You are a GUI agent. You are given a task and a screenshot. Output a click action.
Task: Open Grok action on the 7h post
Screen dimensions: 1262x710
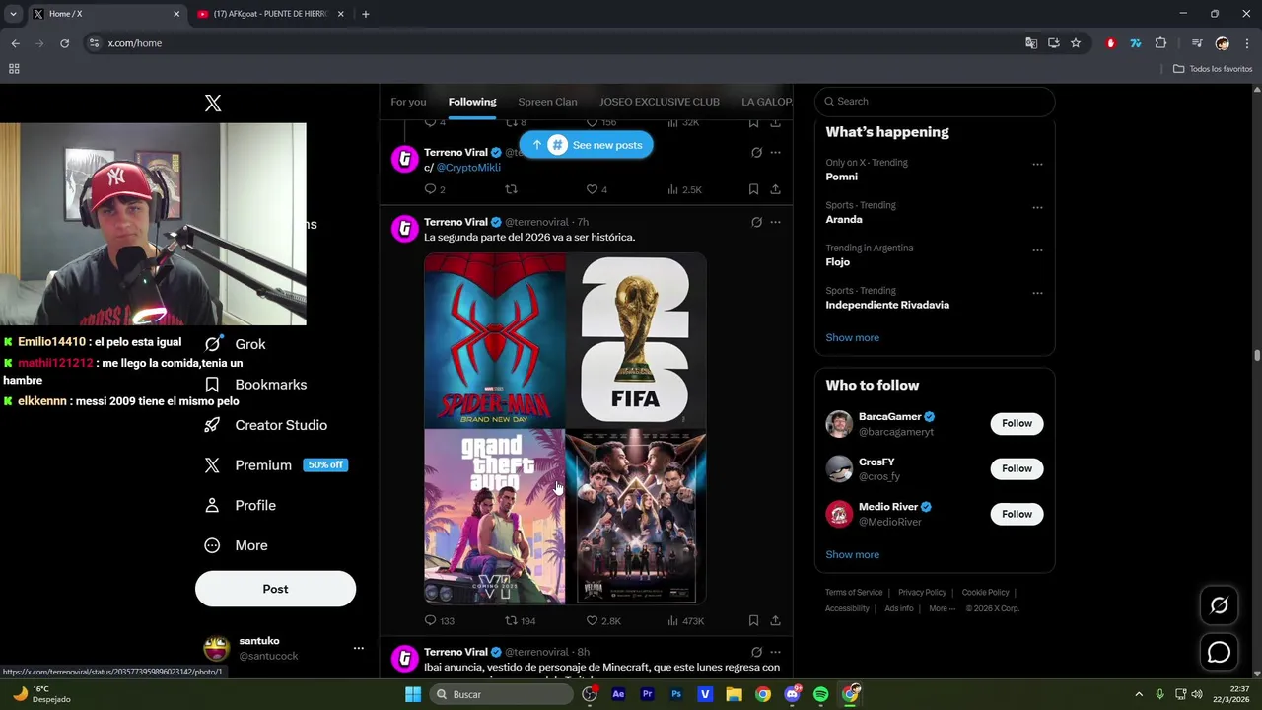tap(756, 222)
